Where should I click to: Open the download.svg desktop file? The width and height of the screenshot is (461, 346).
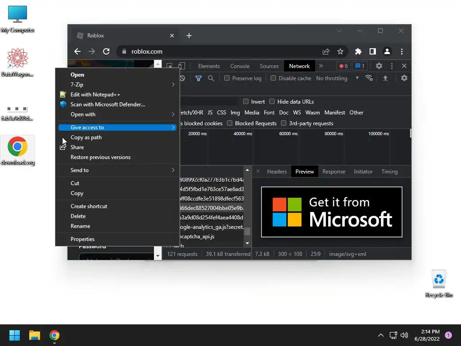point(18,150)
